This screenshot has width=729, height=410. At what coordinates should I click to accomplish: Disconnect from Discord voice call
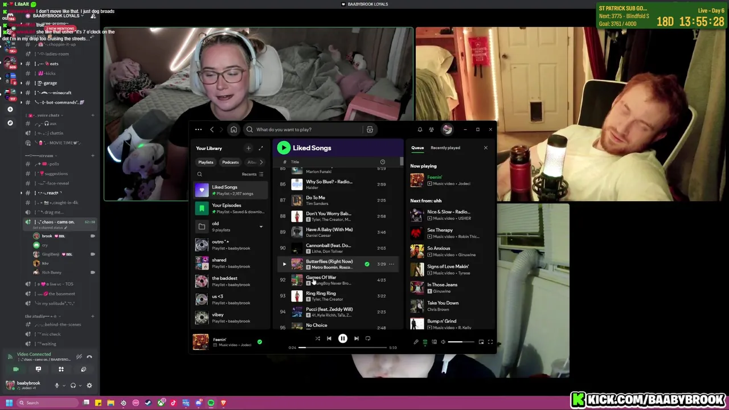click(89, 356)
